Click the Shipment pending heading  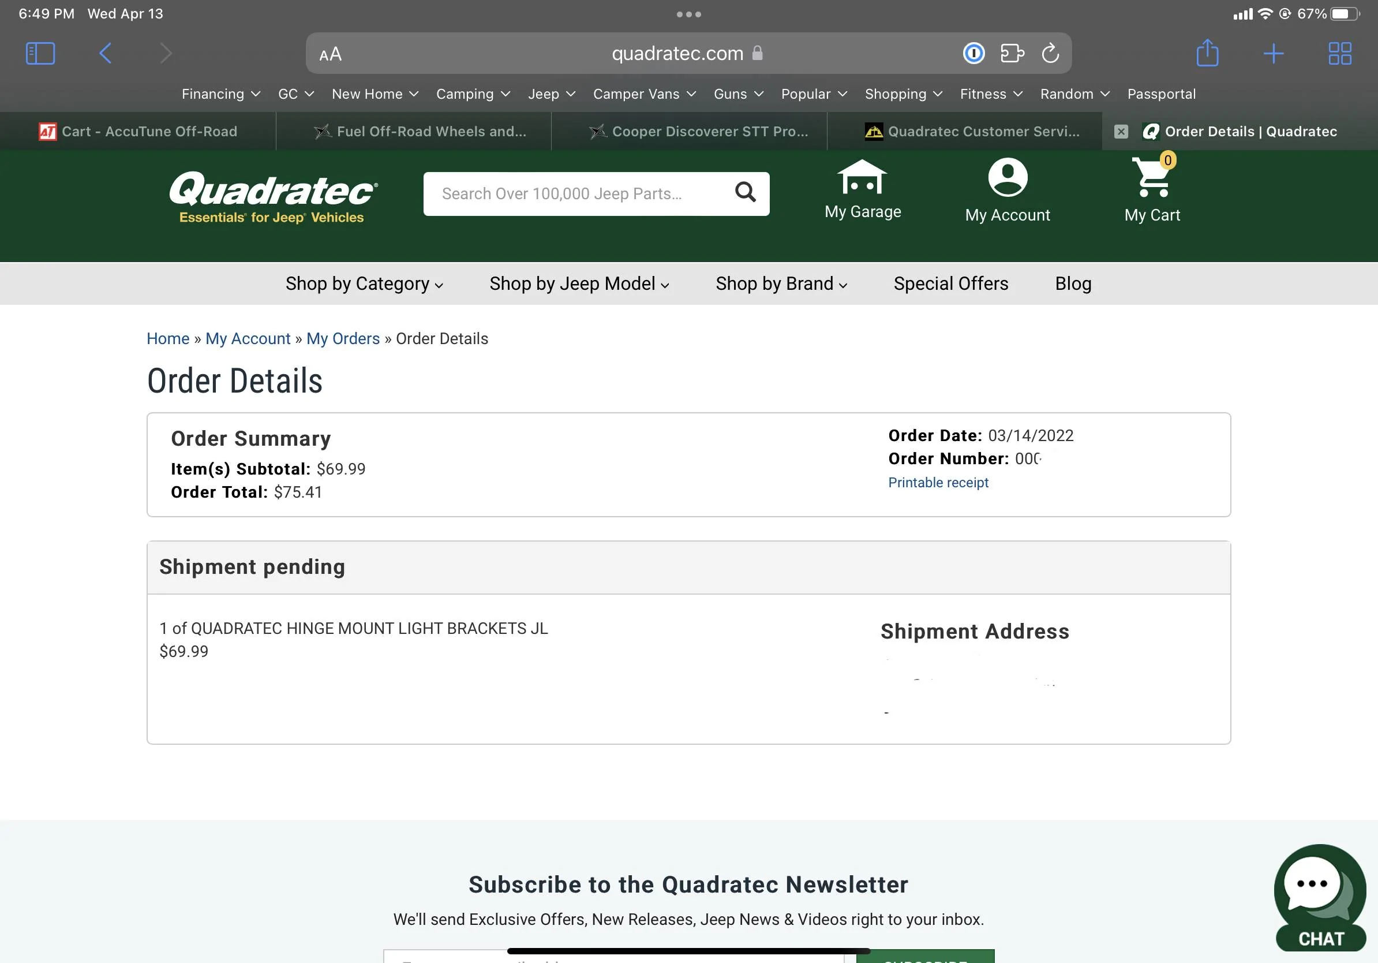(x=252, y=567)
